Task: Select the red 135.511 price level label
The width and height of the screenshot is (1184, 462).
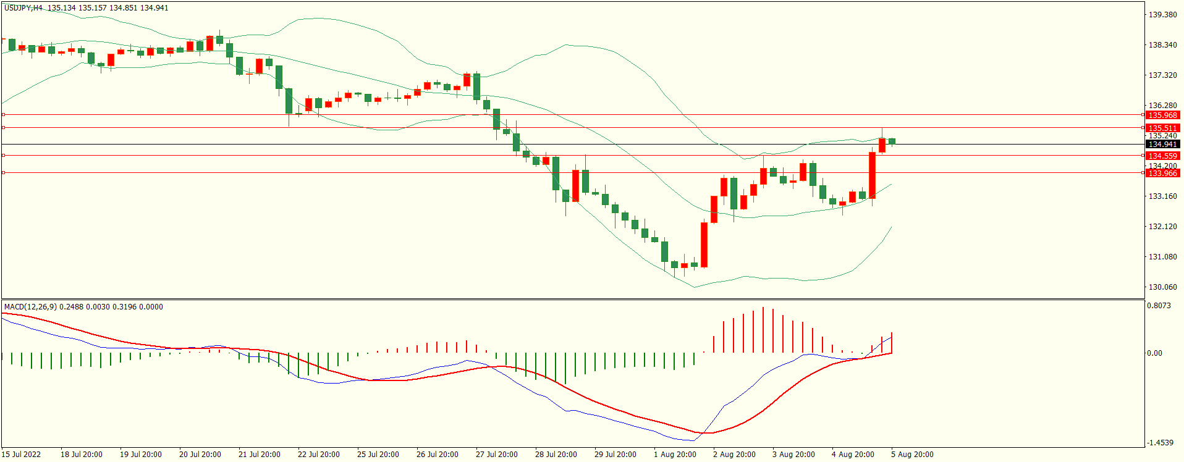Action: click(1162, 128)
